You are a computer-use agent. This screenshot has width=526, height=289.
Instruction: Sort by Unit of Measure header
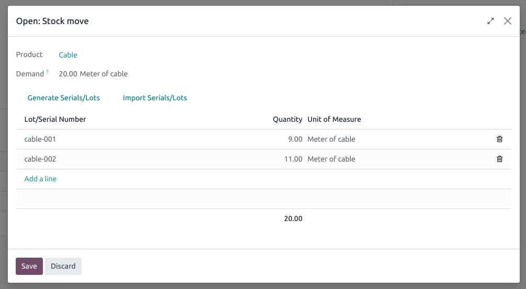pyautogui.click(x=334, y=119)
